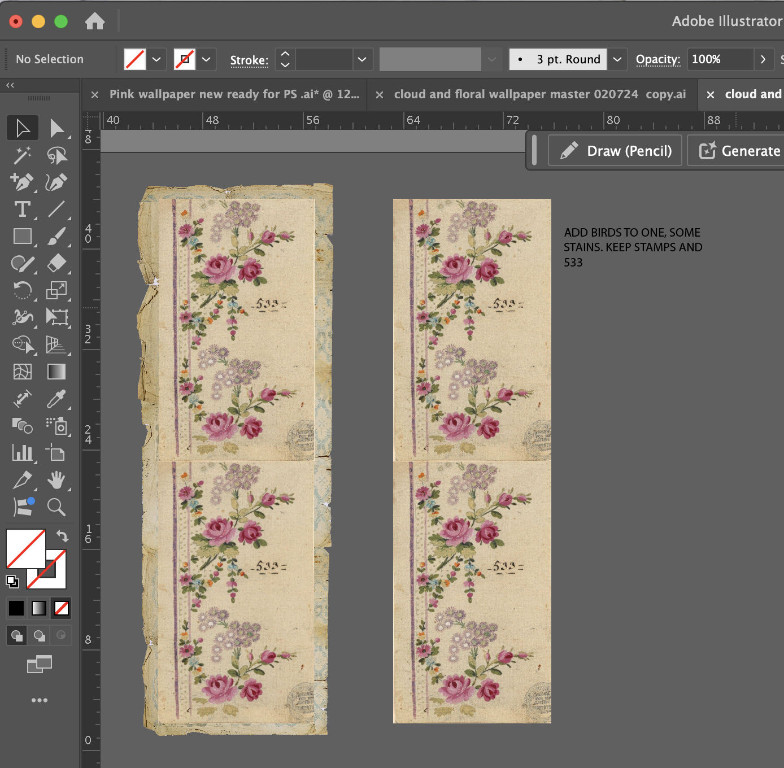Open the Opacity panel link
The height and width of the screenshot is (768, 784).
tap(658, 59)
